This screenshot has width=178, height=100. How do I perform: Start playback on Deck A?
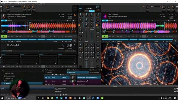click(x=4, y=36)
